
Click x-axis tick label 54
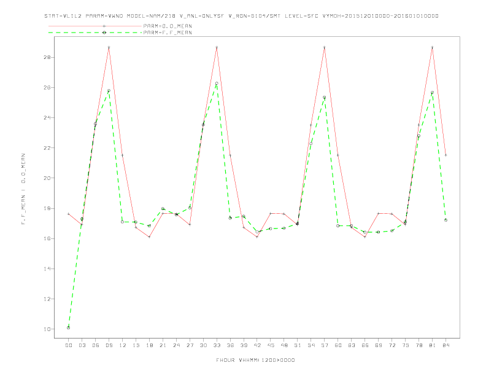[x=311, y=345]
